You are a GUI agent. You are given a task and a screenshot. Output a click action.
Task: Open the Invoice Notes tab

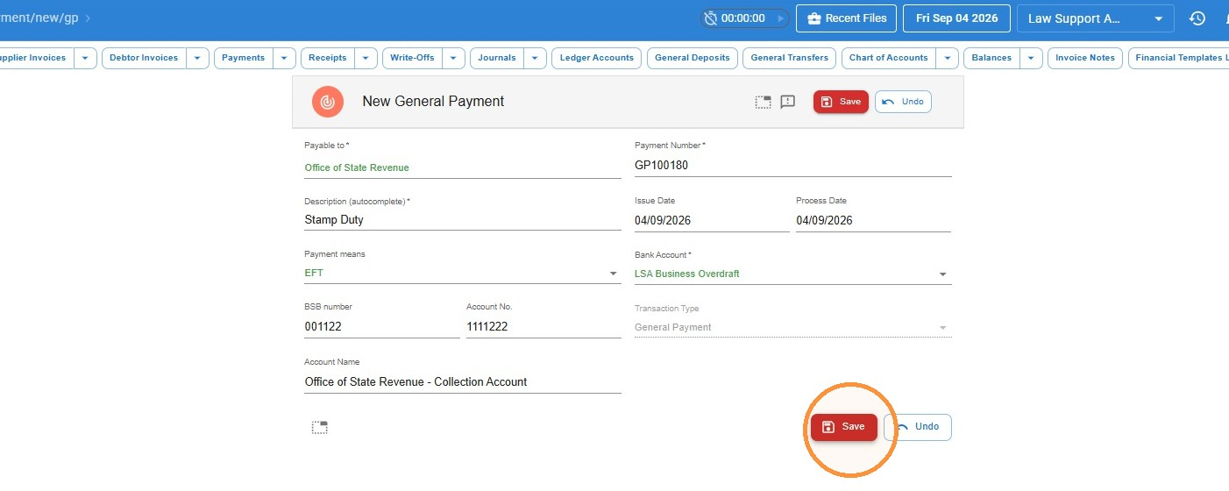click(x=1085, y=58)
